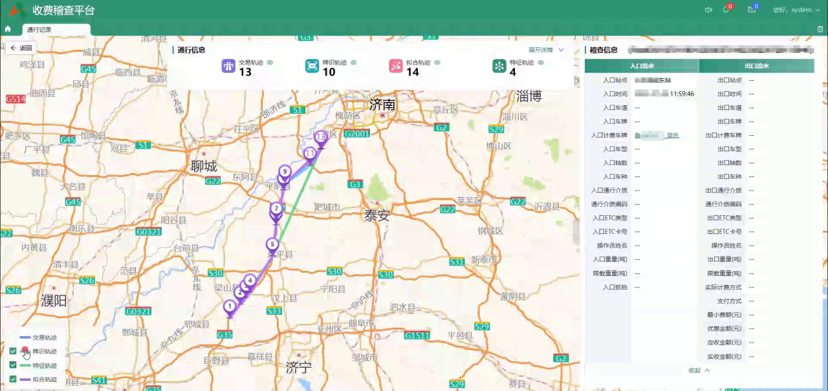Open the system user dropdown

point(795,10)
